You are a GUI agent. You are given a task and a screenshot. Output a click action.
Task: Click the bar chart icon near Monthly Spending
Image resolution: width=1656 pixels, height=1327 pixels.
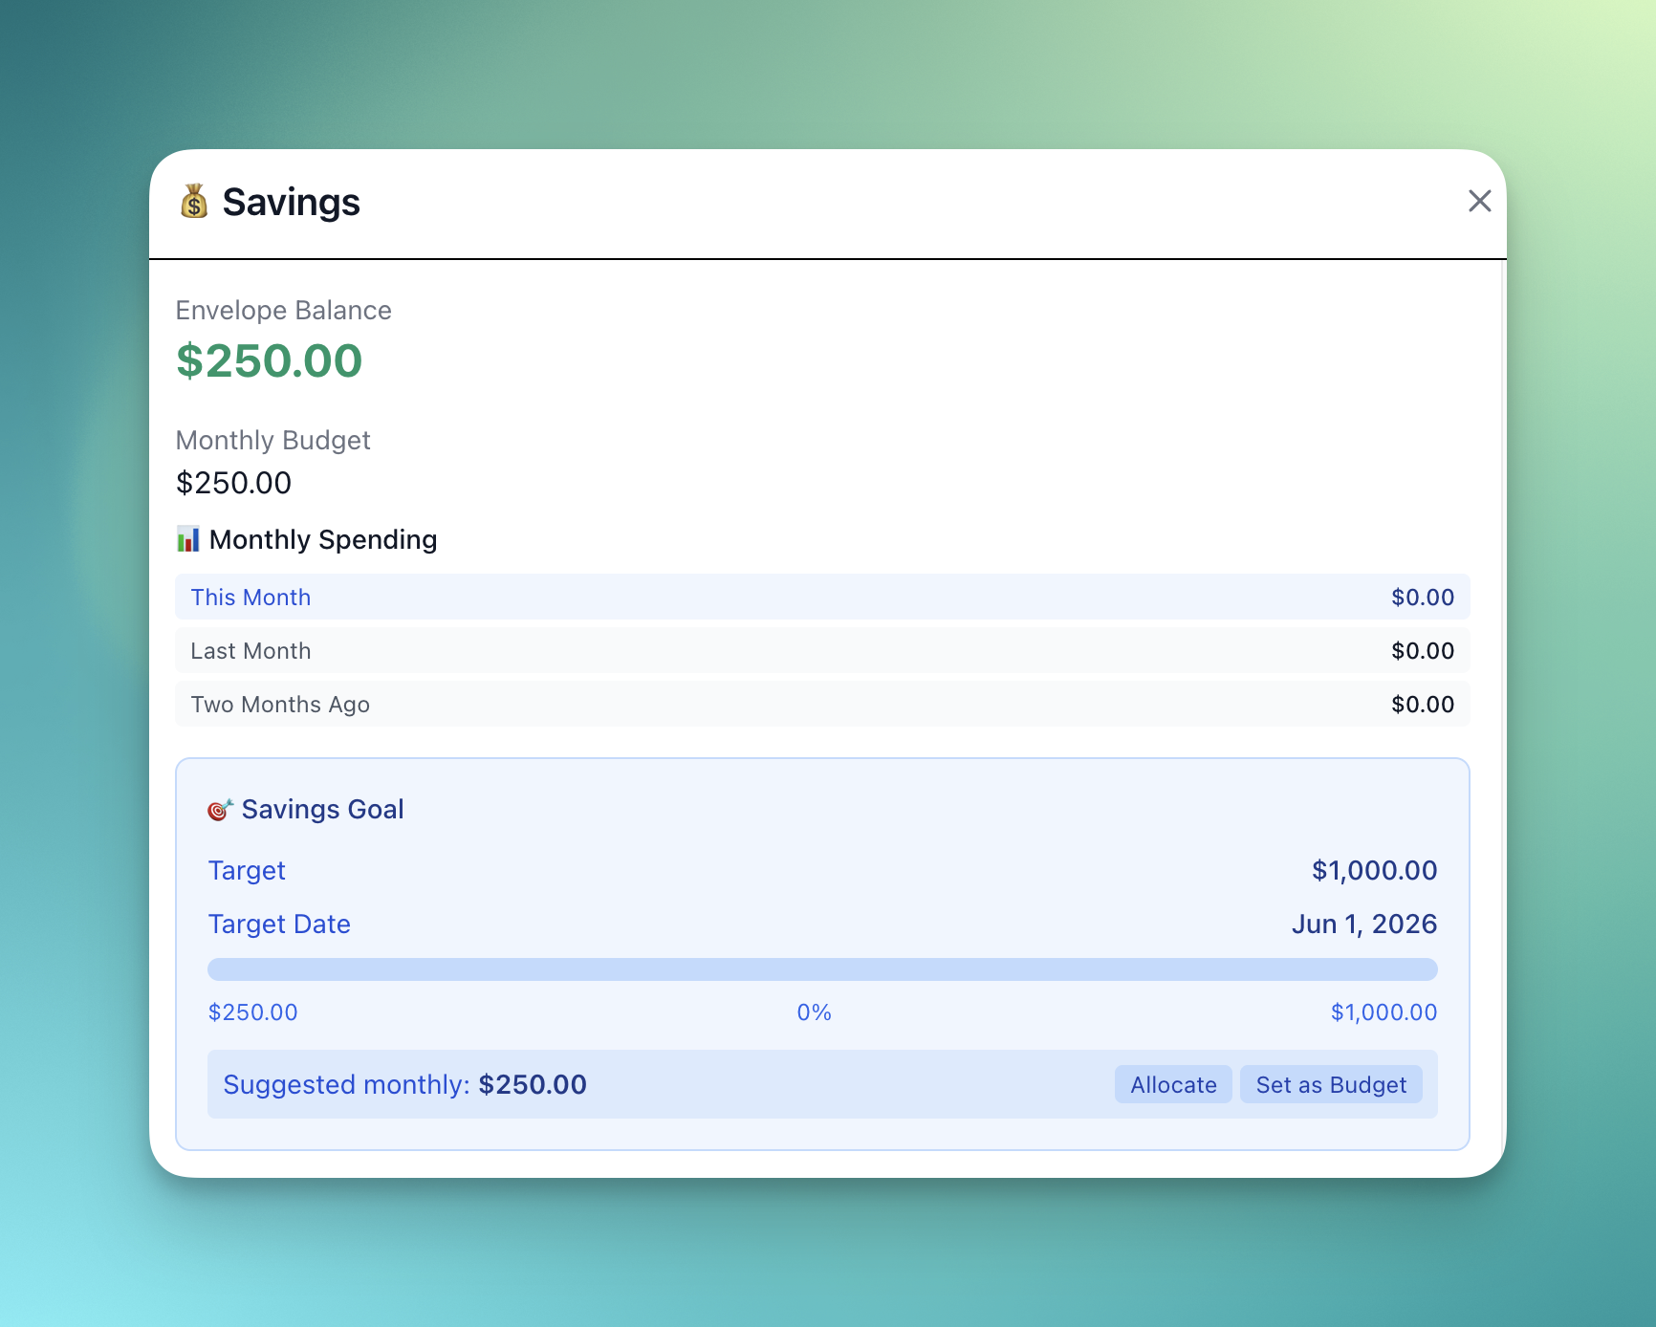(x=188, y=539)
